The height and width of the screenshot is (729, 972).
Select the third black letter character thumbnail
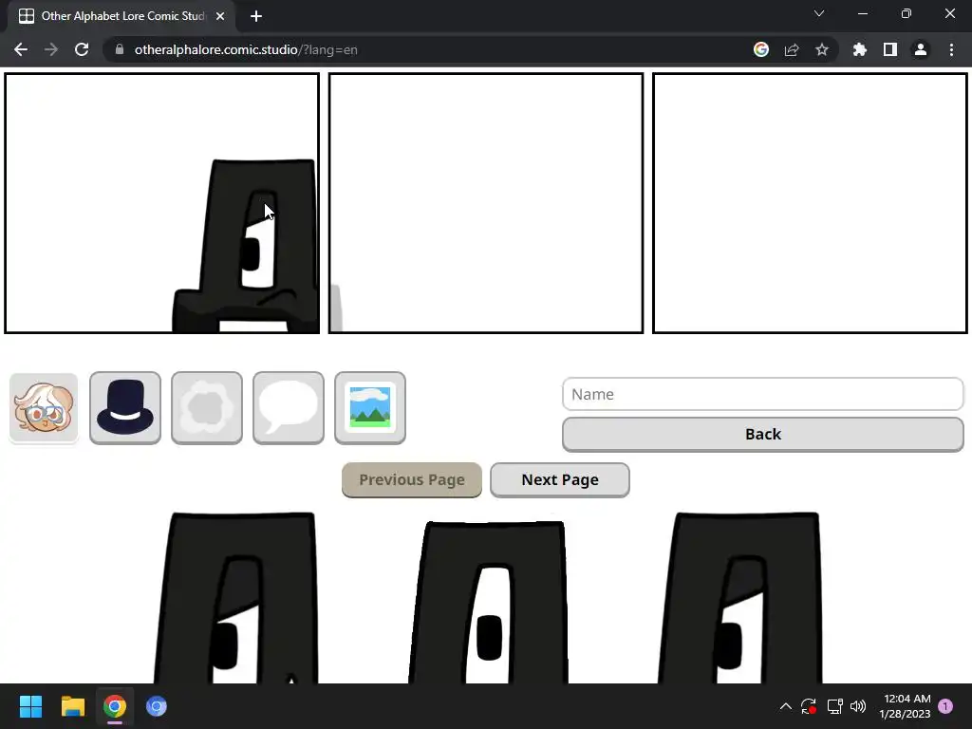740,598
